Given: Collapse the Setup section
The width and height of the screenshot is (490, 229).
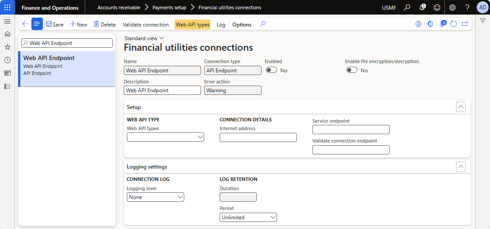Looking at the screenshot, I should pyautogui.click(x=460, y=107).
